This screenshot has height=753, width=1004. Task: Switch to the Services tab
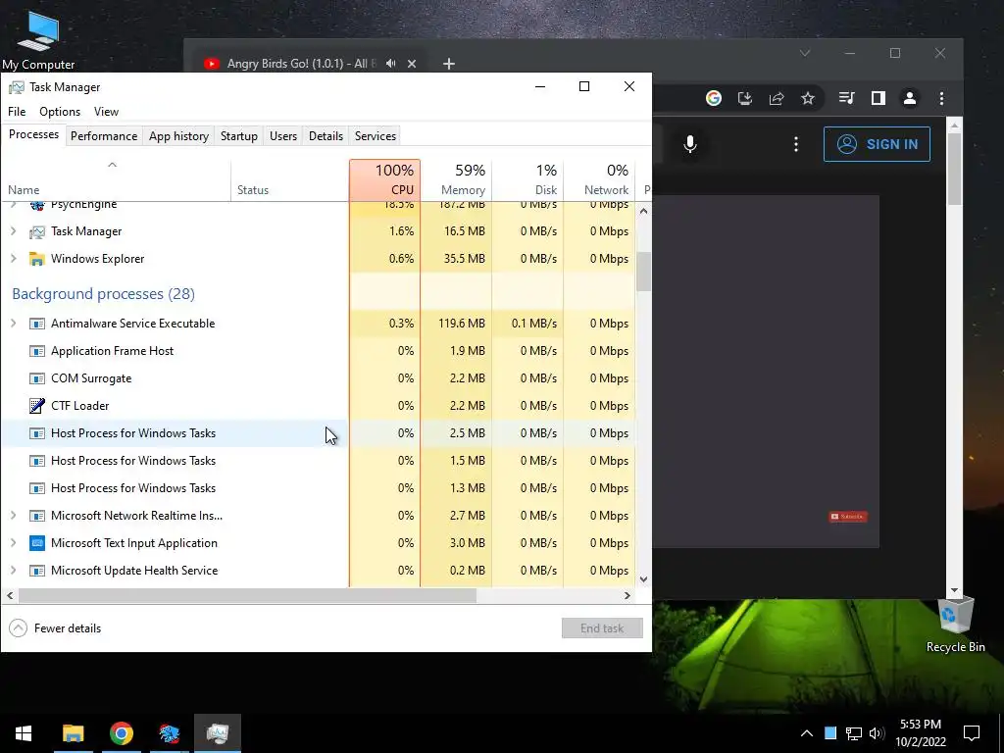point(376,135)
